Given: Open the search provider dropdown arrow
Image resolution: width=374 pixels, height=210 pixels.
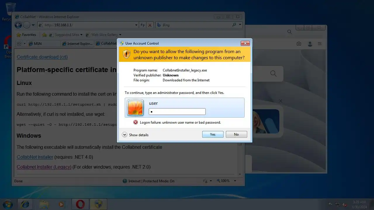Looking at the screenshot, I should pyautogui.click(x=240, y=25).
